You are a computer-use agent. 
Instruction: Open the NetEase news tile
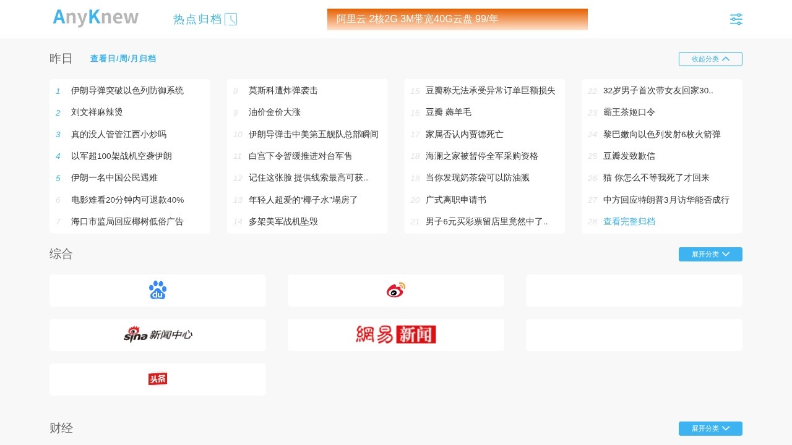396,334
